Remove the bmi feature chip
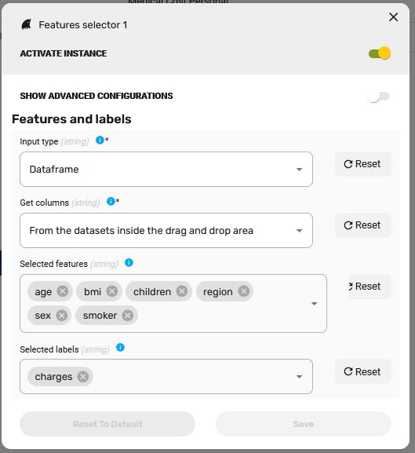 point(112,291)
